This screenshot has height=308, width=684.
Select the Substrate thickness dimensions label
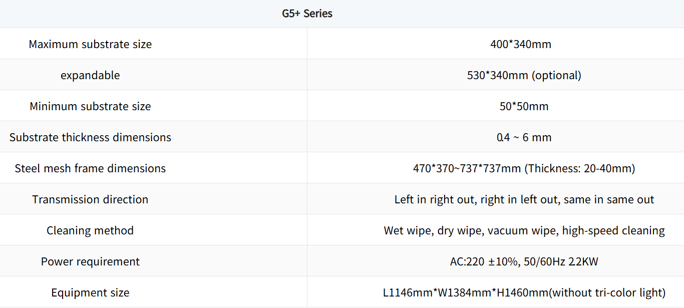pyautogui.click(x=90, y=137)
